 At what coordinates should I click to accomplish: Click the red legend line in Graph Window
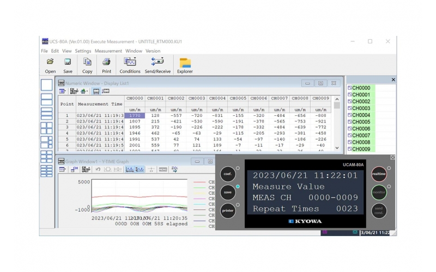tap(199, 182)
